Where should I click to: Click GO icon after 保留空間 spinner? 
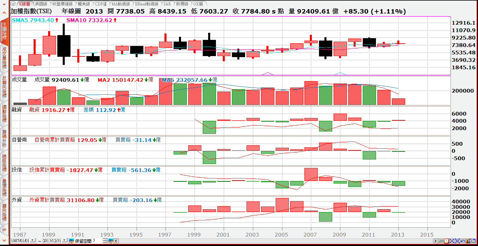click(x=111, y=241)
